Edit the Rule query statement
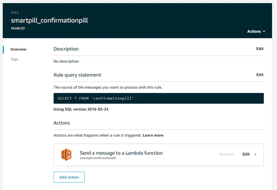277x190 pixels. click(x=260, y=75)
